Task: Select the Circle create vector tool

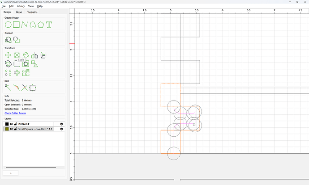Action: pos(8,25)
